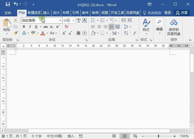This screenshot has width=194, height=139.
Task: Click the Cut scissors icon
Action: click(x=16, y=20)
